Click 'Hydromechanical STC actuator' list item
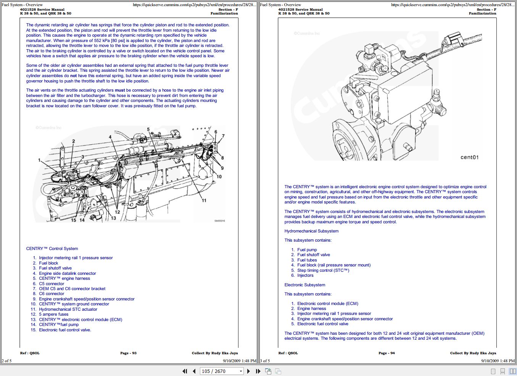Viewport: 517px width, 376px height. point(68,309)
